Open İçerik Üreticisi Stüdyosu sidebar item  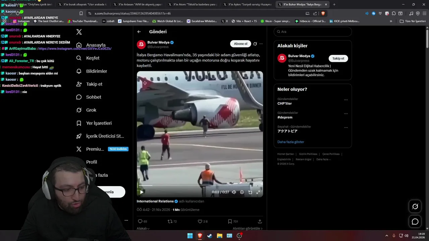pyautogui.click(x=100, y=136)
